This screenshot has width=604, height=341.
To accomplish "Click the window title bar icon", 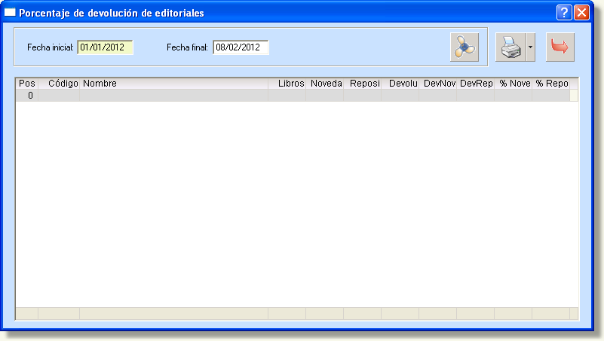I will pos(10,12).
